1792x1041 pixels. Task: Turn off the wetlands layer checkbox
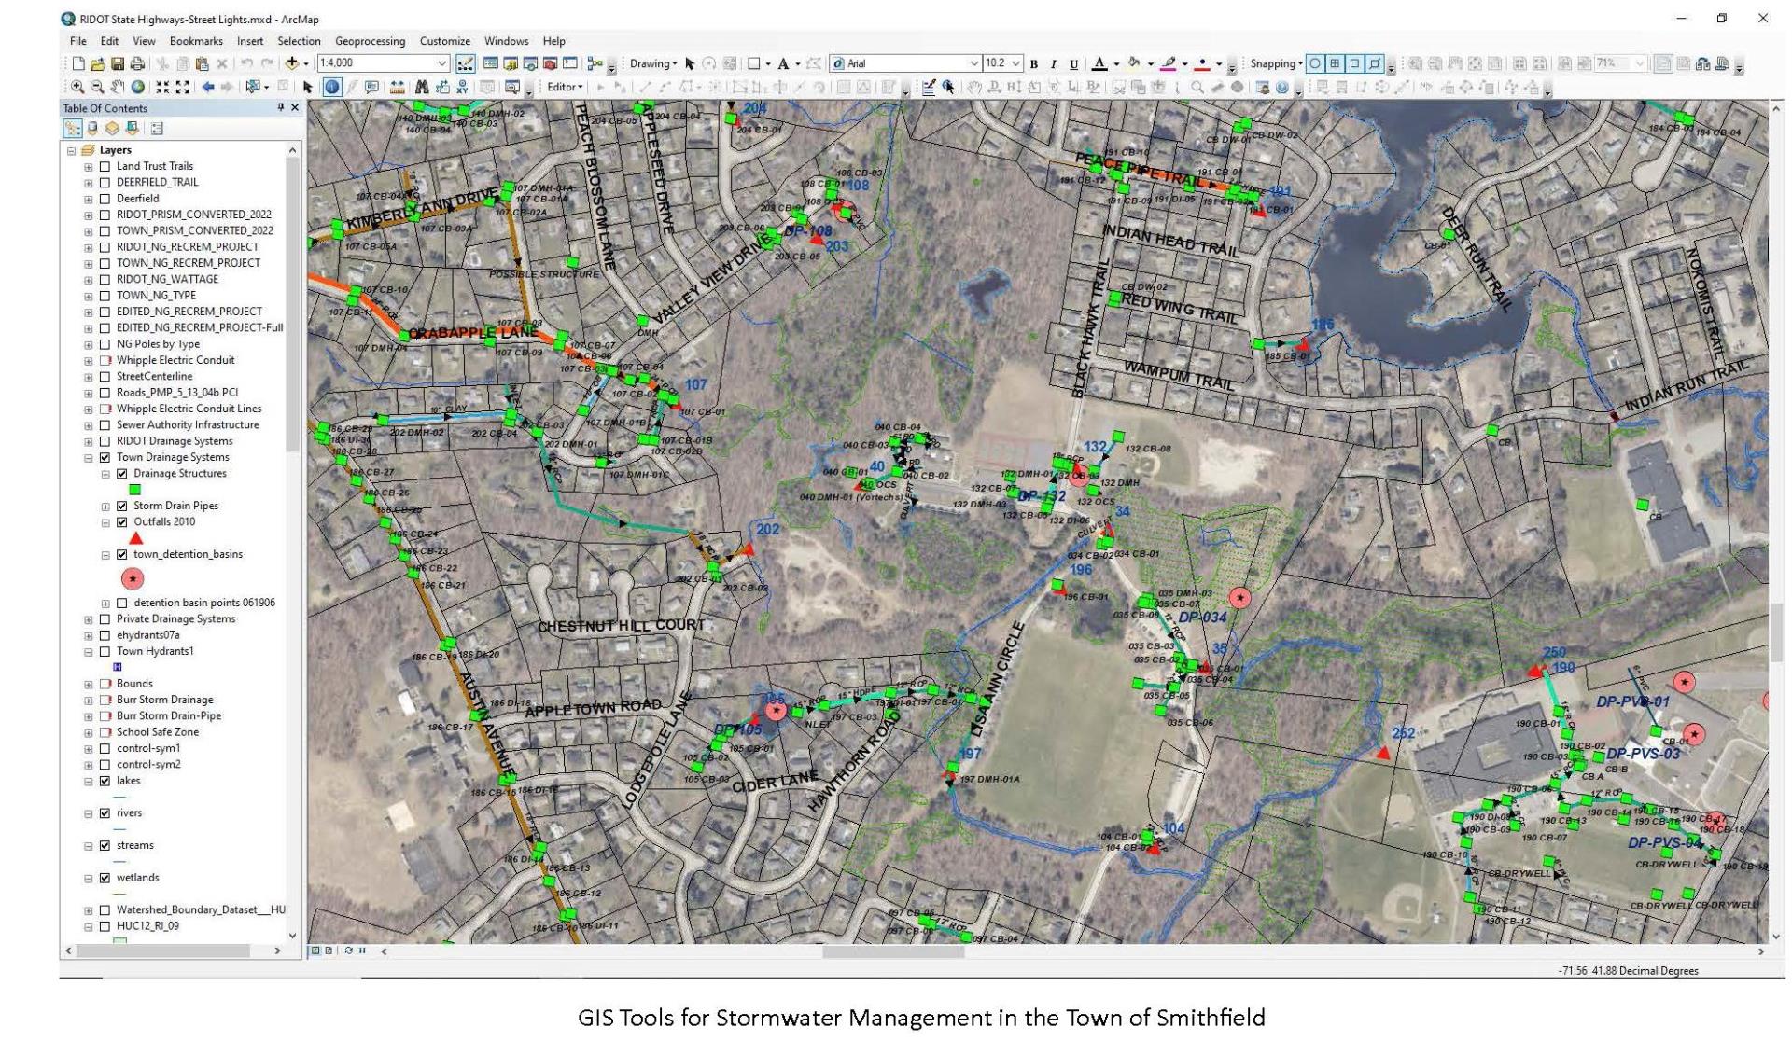[105, 879]
